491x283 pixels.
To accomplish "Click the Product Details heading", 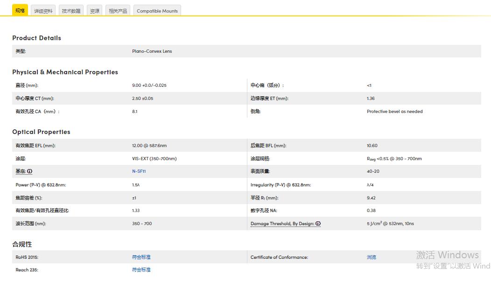I will 36,38.
